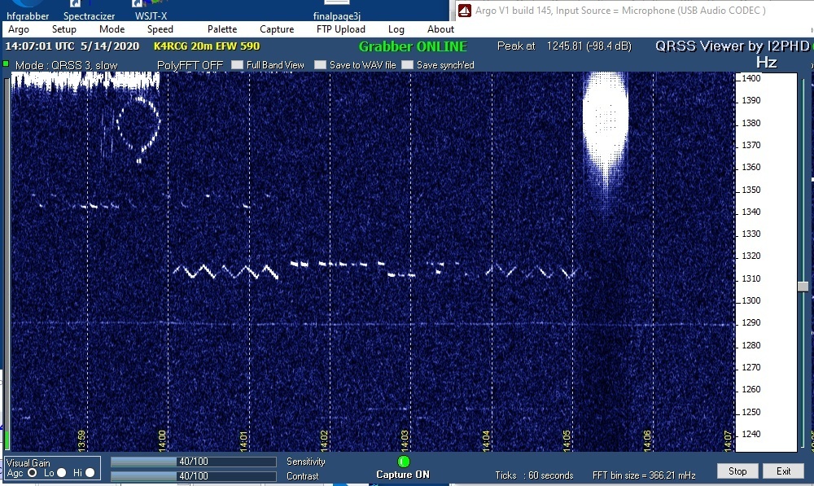Click the frequency scale vertical scrollbar handle
The image size is (814, 486).
(803, 287)
